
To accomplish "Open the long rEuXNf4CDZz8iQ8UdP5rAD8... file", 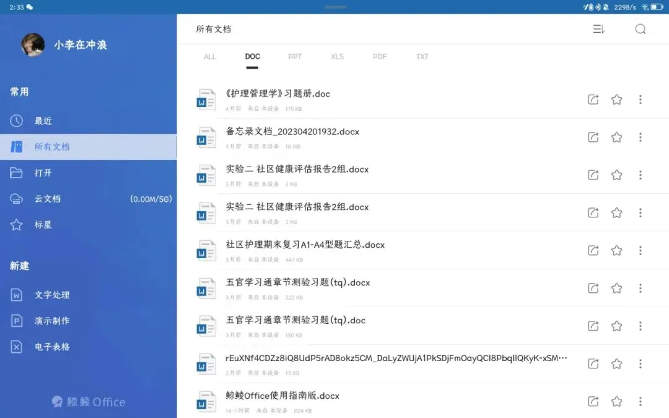I will 396,358.
